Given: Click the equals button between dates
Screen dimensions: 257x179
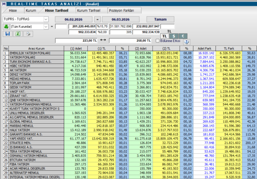Looking at the screenshot, I should 98,19.
